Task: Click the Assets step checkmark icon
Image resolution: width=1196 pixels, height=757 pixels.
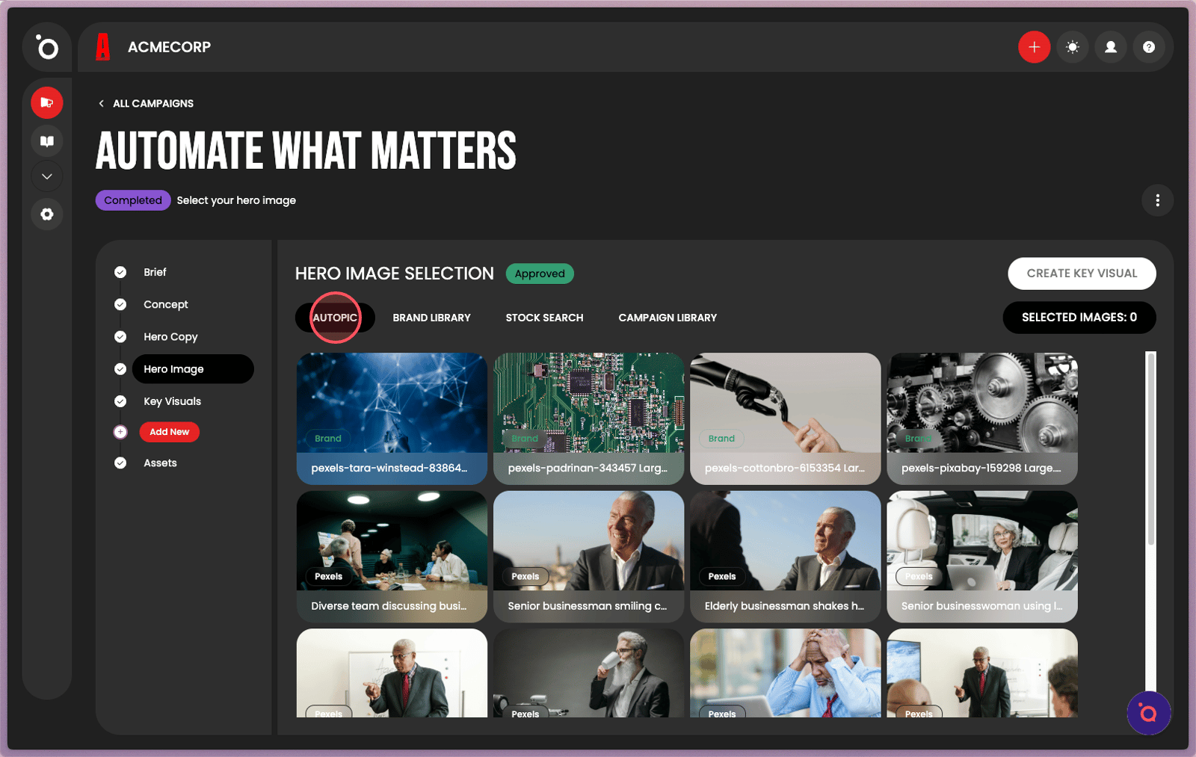Action: point(120,463)
